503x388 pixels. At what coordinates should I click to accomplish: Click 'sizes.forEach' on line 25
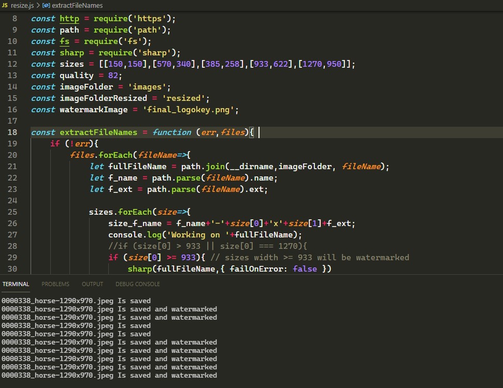click(x=120, y=212)
